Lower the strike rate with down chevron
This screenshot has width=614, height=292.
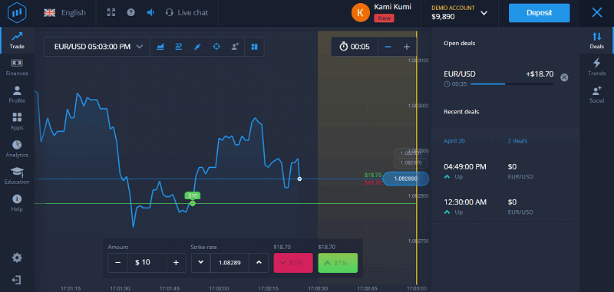[x=201, y=263]
